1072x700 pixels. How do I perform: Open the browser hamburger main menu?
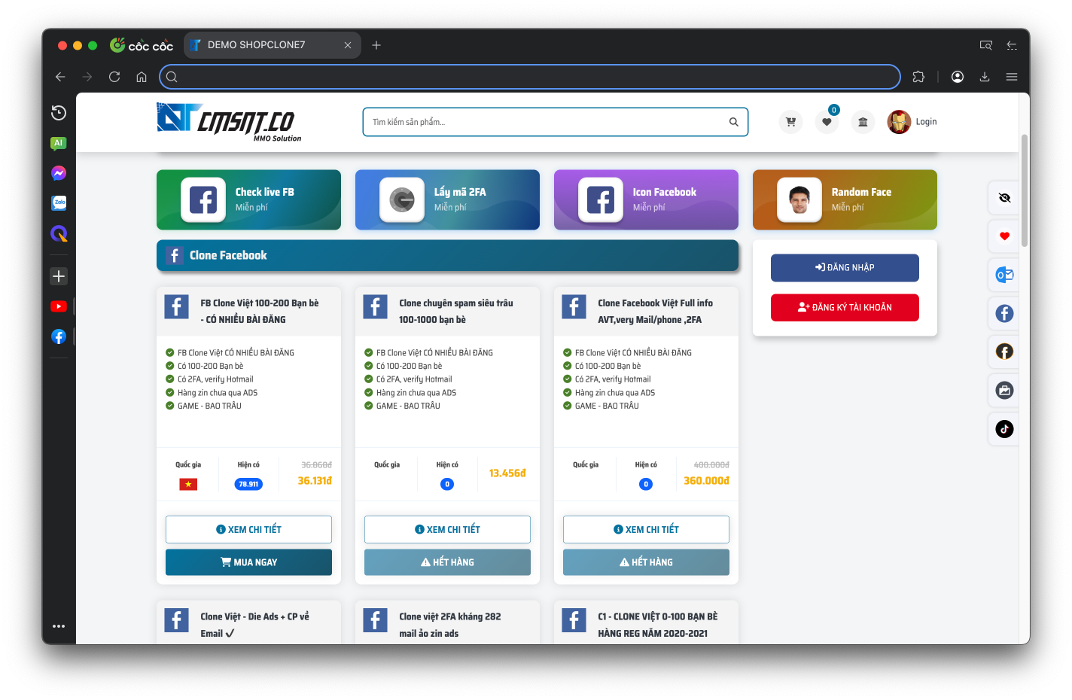[1012, 77]
